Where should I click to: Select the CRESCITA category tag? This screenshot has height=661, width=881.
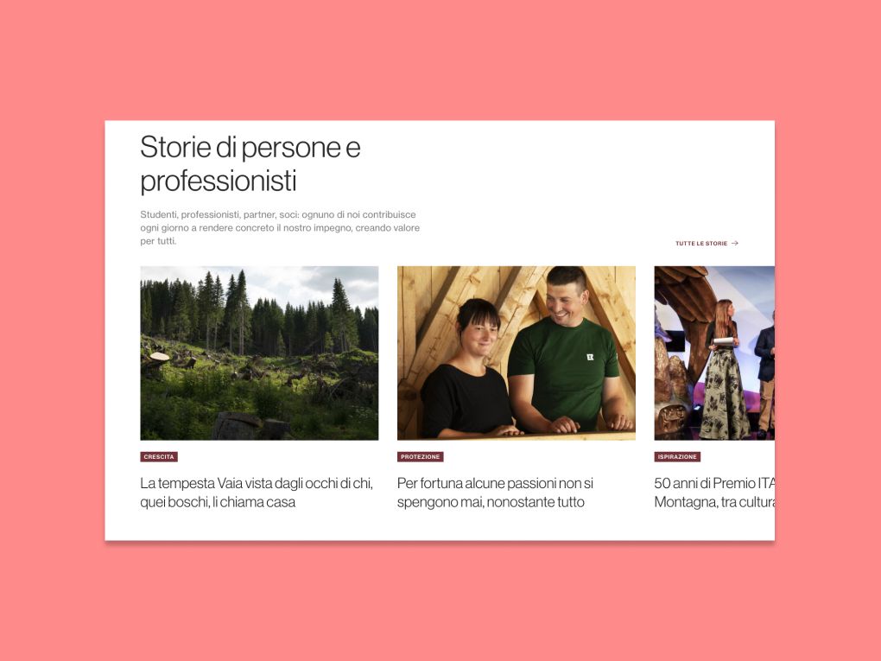(159, 457)
